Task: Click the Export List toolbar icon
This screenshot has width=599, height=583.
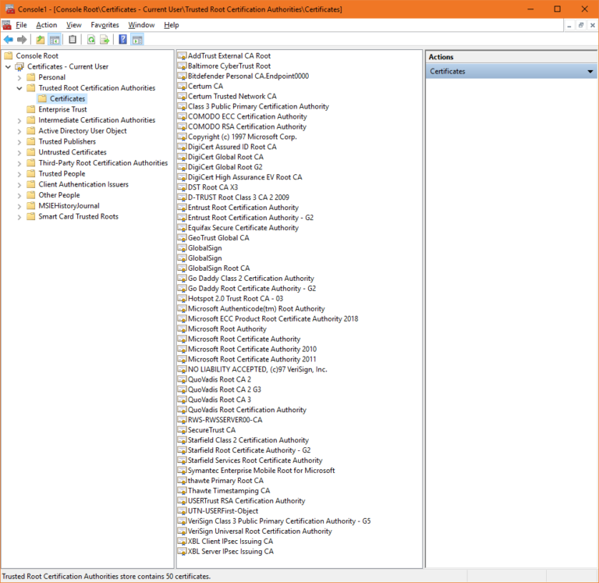Action: click(x=105, y=39)
